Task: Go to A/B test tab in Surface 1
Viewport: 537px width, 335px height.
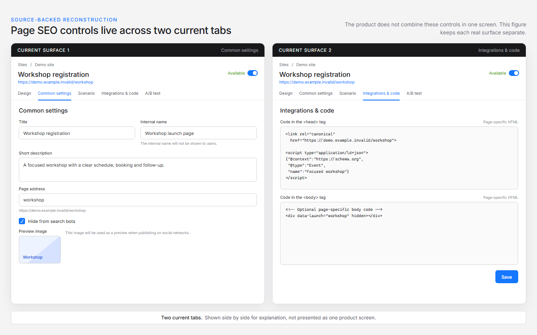Action: [x=153, y=93]
